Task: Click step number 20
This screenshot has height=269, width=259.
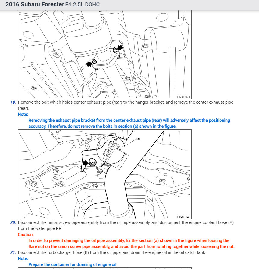Action: click(x=13, y=222)
